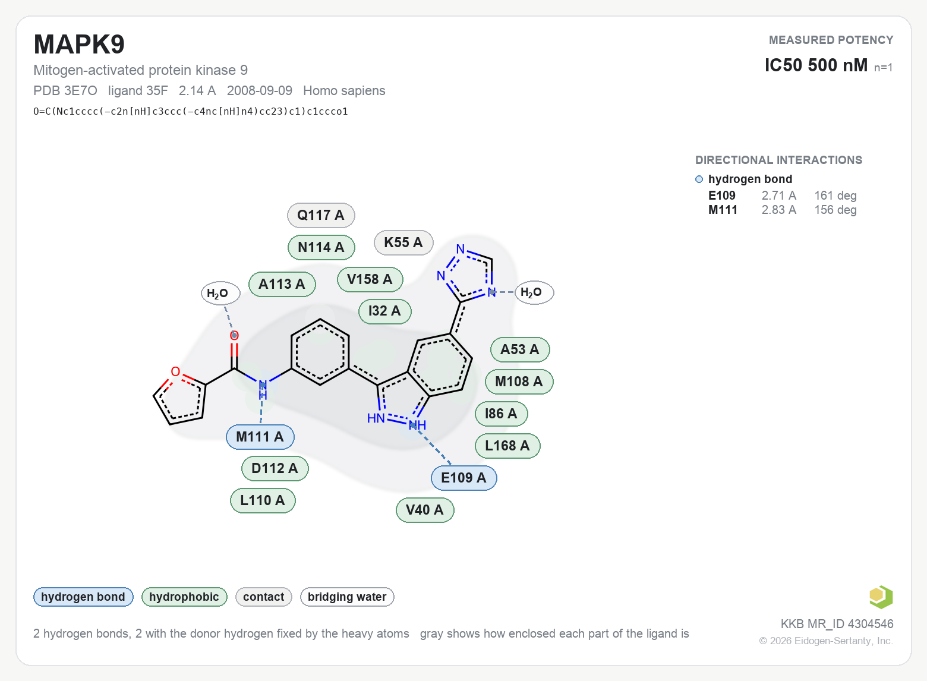Select the N114 A residue label
This screenshot has height=681, width=927.
coord(321,247)
